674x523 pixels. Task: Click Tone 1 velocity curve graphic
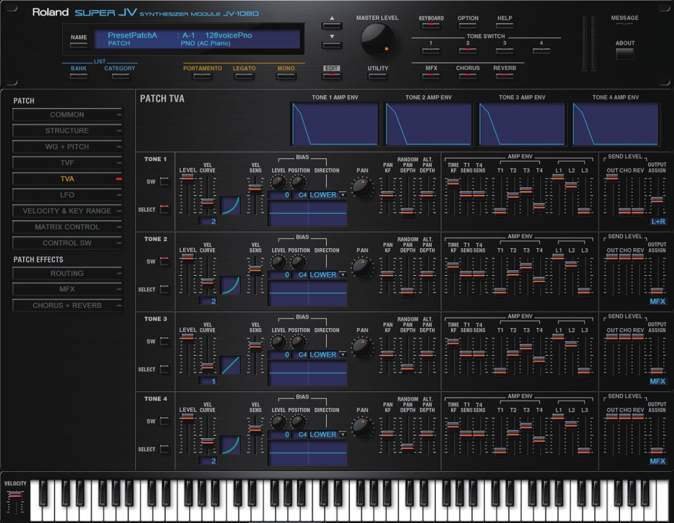pyautogui.click(x=231, y=205)
